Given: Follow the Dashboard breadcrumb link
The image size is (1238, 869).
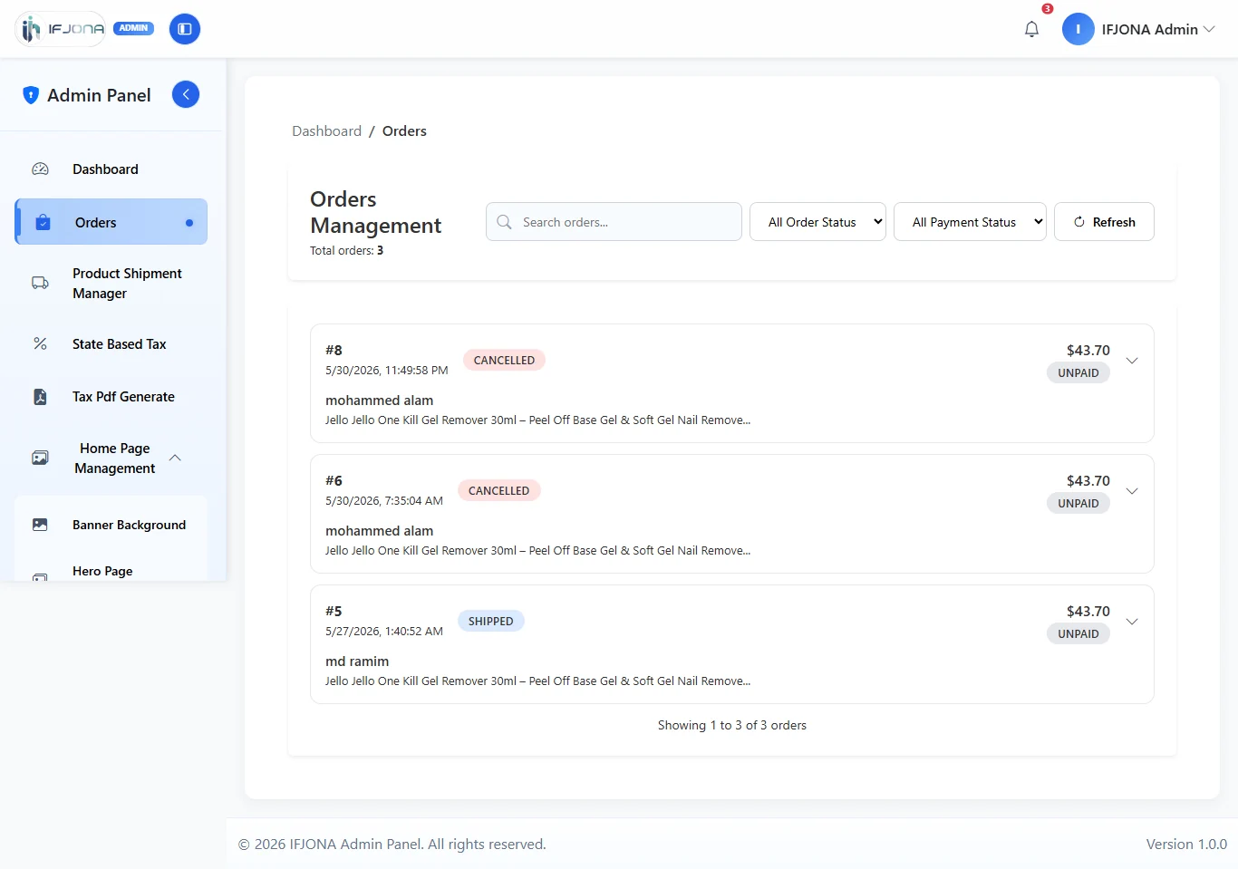Looking at the screenshot, I should 326,131.
